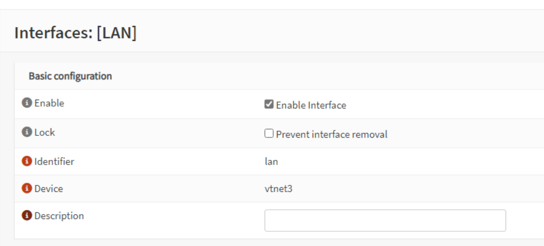Tick the Prevent interface removal checkbox
Viewport: 544px width, 246px height.
coord(269,133)
